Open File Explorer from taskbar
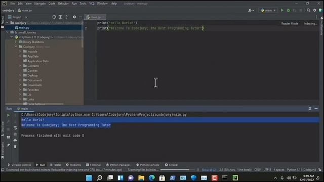 coord(141,177)
